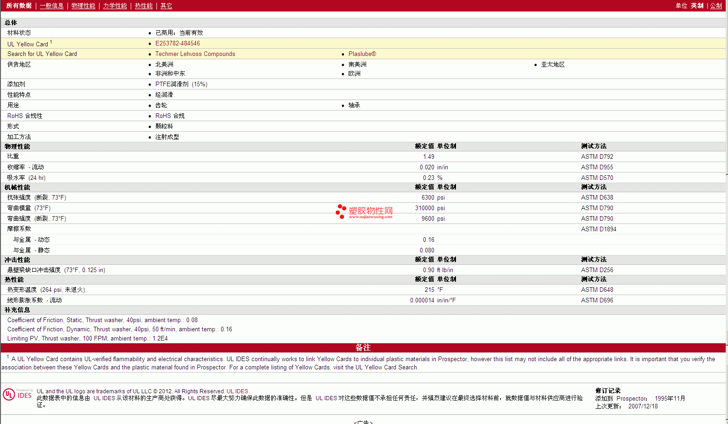Open the 一般信息 tab
The width and height of the screenshot is (728, 424).
51,6
